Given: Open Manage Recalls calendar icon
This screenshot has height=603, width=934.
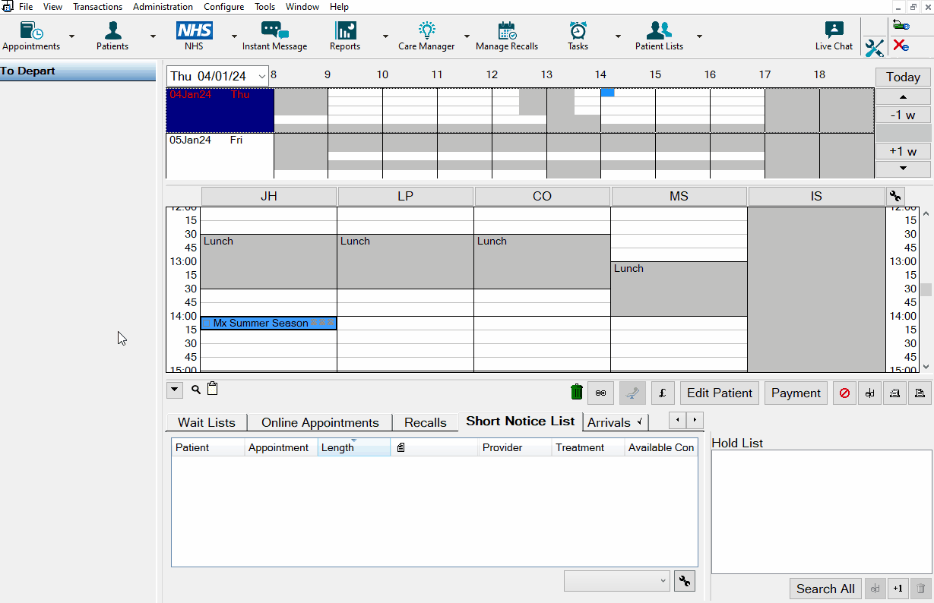Looking at the screenshot, I should coord(507,36).
